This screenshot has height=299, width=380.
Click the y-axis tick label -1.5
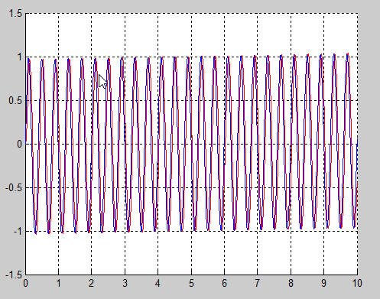[x=14, y=275]
